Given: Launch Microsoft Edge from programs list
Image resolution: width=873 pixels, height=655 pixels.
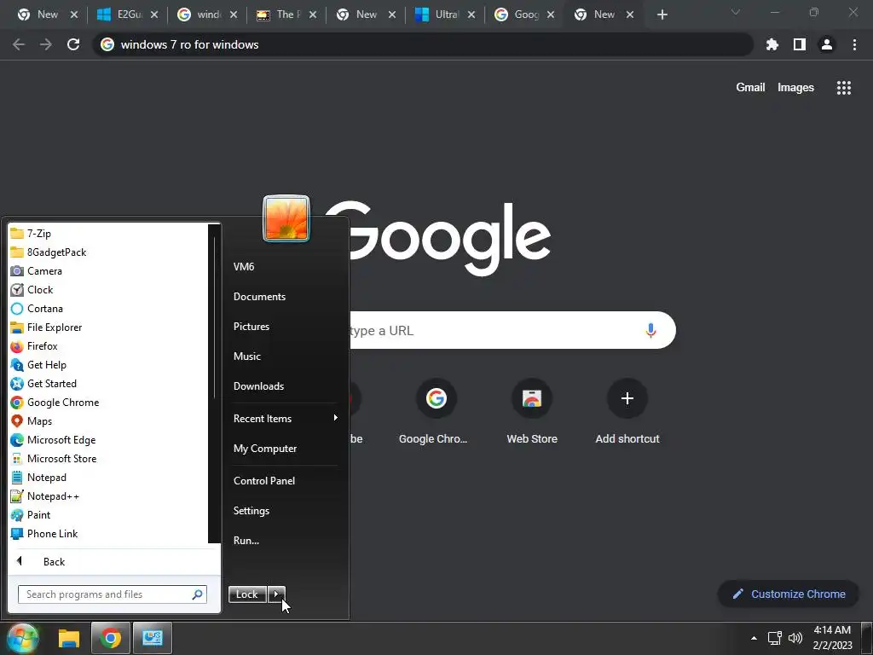Looking at the screenshot, I should (x=54, y=440).
